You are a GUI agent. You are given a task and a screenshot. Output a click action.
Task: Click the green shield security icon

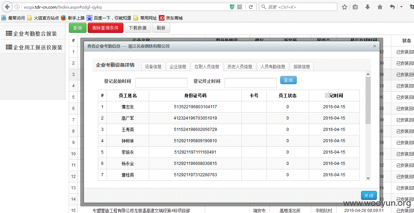[232, 7]
